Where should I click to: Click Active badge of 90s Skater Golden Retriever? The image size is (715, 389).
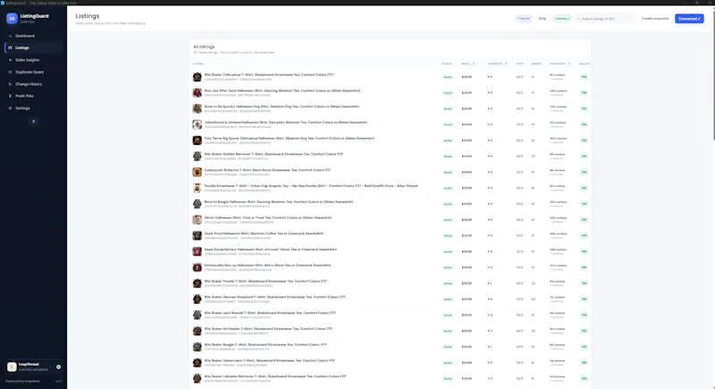click(x=448, y=156)
